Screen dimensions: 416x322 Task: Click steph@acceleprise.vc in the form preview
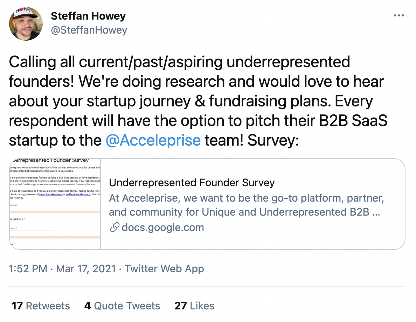coord(51,194)
